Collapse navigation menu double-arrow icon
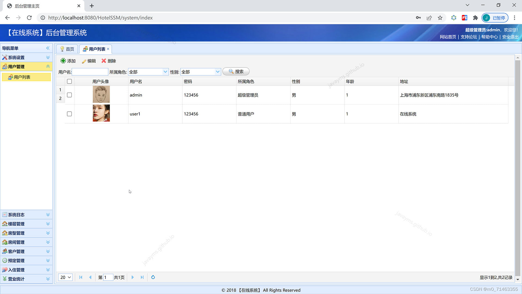522x294 pixels. click(48, 48)
